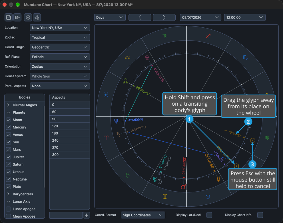Disable the Sun checkbox
Image resolution: width=283 pixels, height=223 pixels.
pos(9,142)
